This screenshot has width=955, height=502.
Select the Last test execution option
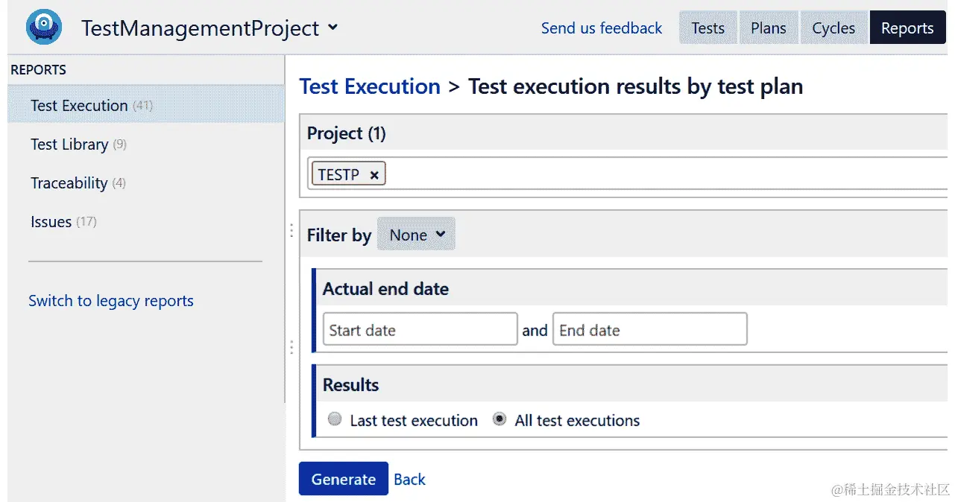(x=335, y=419)
